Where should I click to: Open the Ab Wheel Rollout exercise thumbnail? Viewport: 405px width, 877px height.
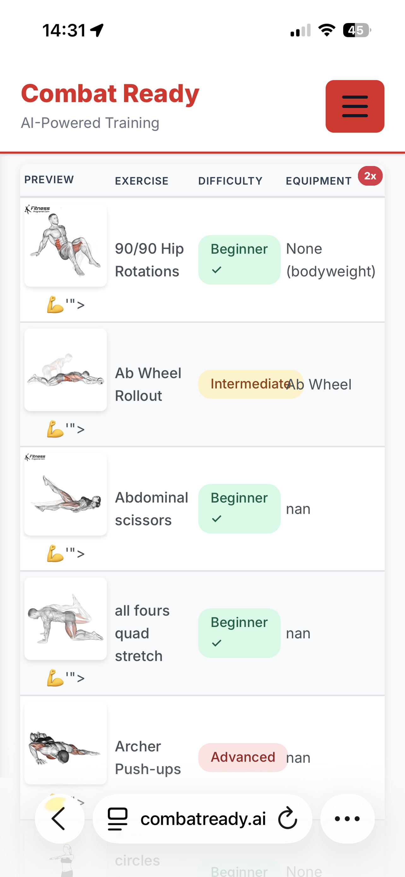(x=65, y=369)
